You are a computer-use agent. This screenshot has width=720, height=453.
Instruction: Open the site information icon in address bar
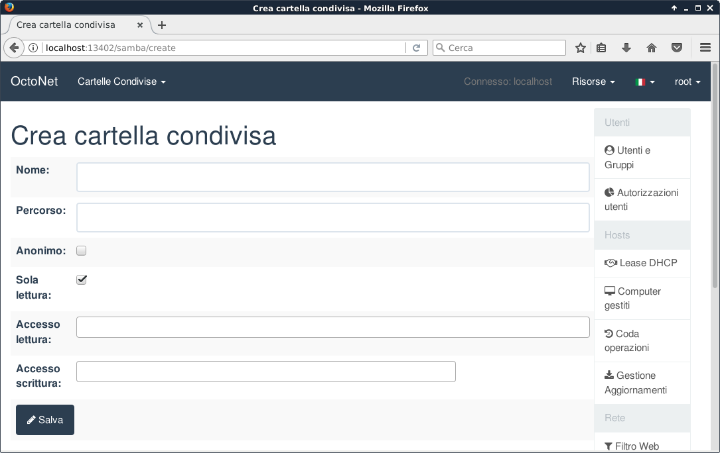(33, 48)
